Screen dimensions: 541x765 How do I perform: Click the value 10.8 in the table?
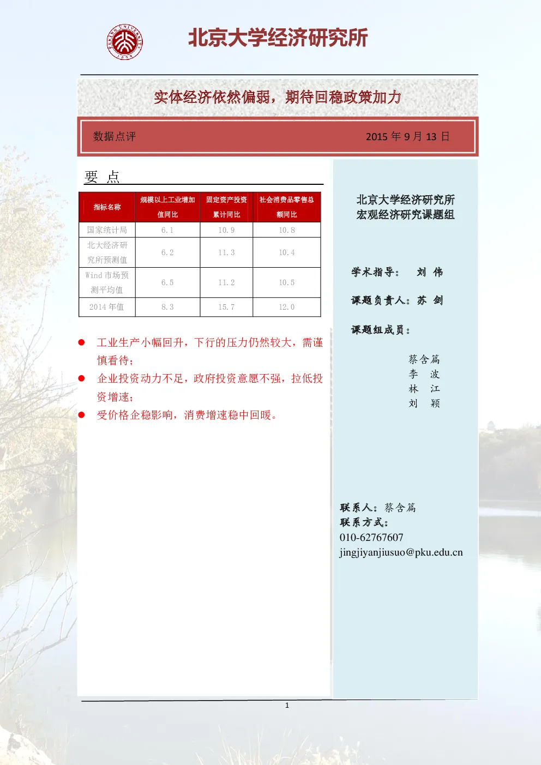click(x=287, y=230)
